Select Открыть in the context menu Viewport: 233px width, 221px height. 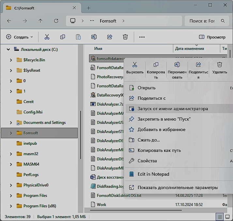pos(180,88)
